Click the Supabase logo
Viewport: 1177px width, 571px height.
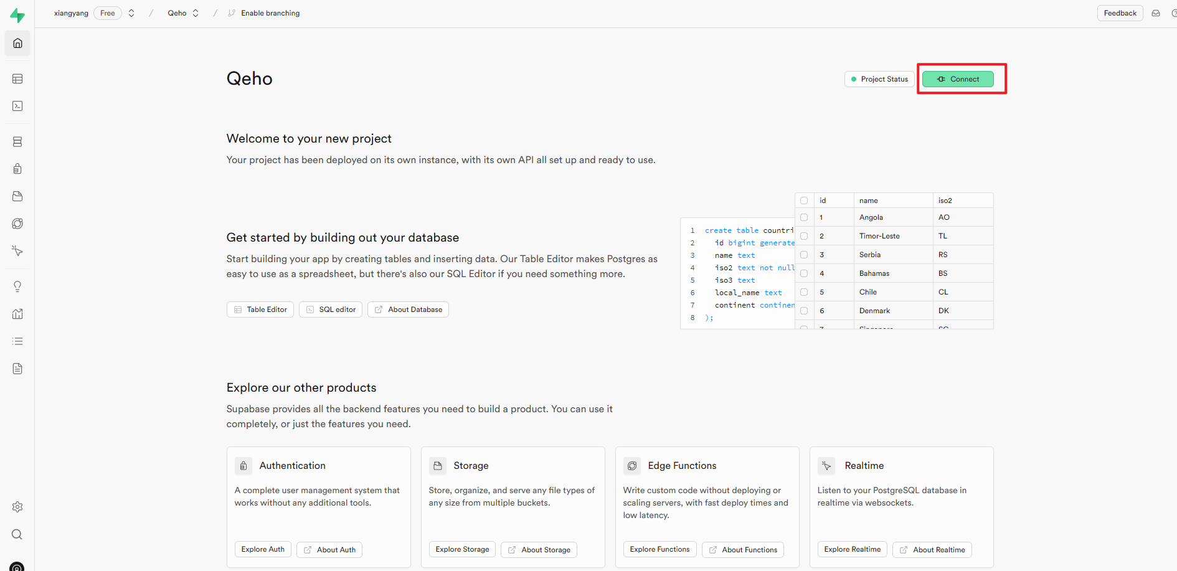17,15
